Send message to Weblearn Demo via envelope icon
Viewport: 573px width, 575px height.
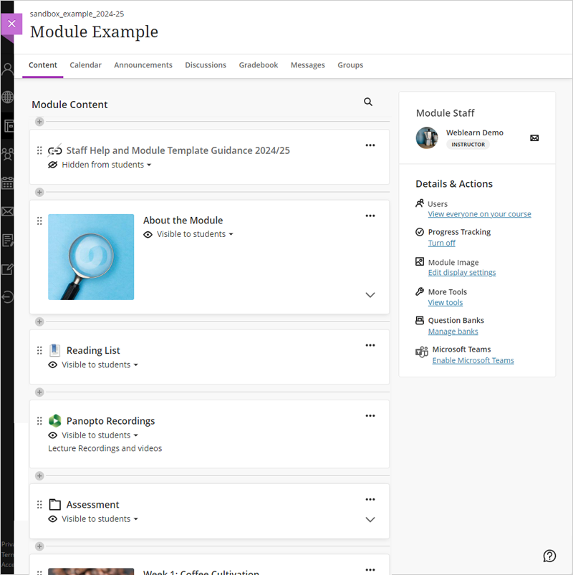534,138
